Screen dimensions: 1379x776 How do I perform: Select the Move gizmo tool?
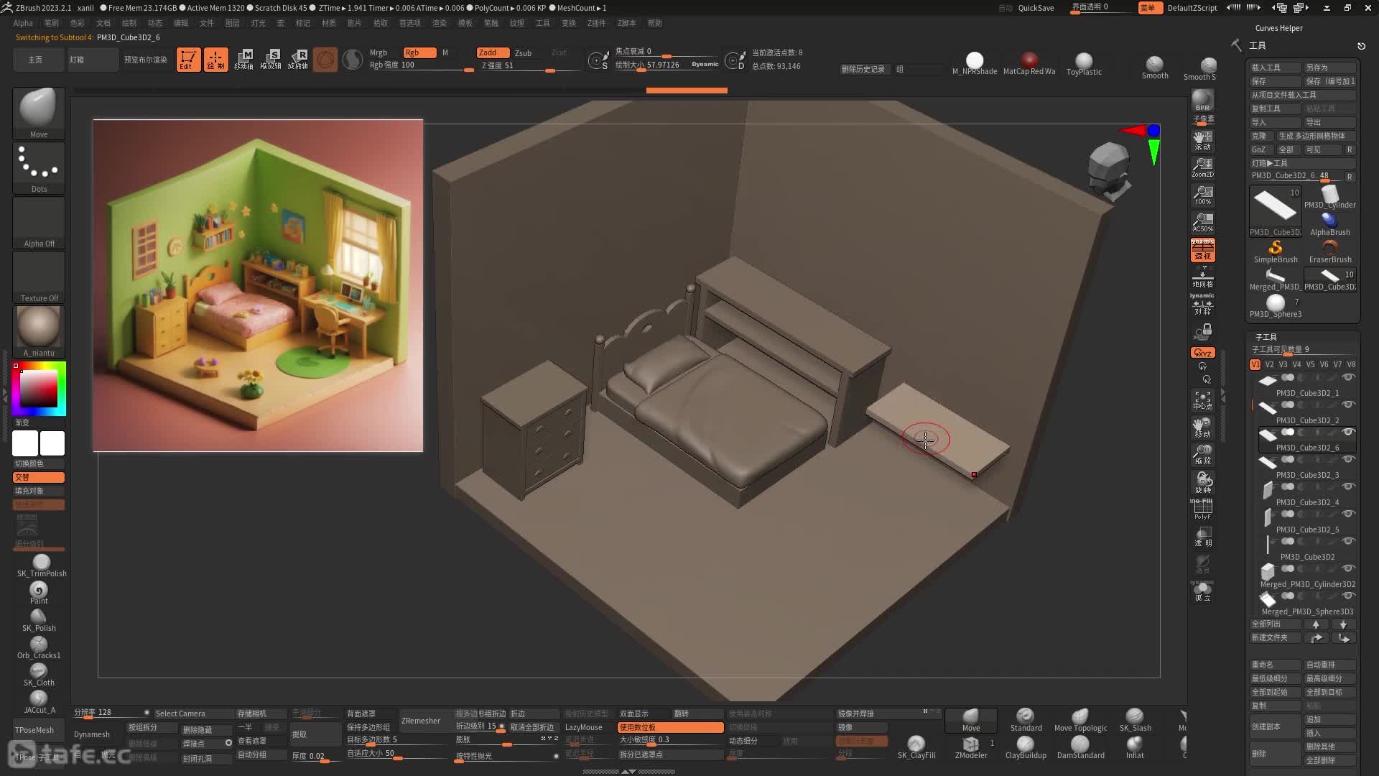(243, 60)
